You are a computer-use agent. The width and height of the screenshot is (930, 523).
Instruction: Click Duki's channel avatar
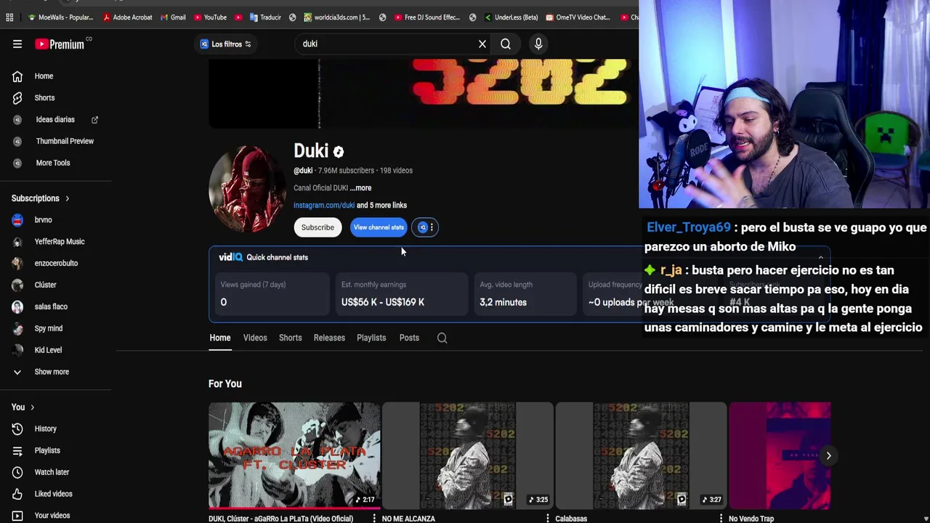click(247, 189)
